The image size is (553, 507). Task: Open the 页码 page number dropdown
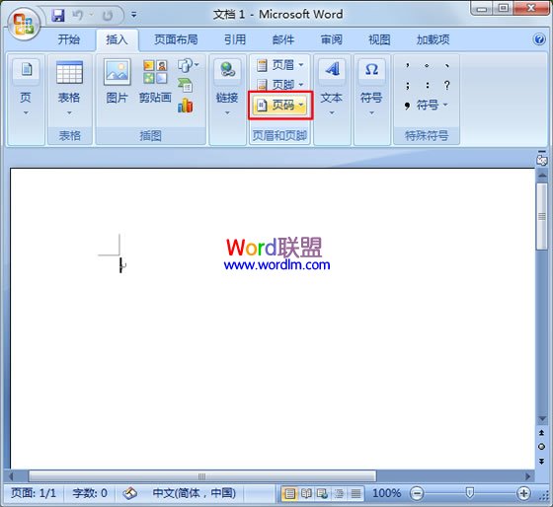coord(280,105)
